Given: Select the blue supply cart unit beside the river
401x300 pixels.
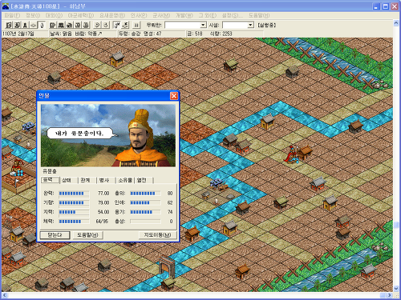Looking at the screenshot, I should [218, 184].
